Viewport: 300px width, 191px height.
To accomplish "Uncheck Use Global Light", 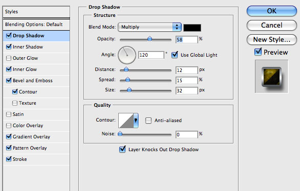I will [x=175, y=55].
